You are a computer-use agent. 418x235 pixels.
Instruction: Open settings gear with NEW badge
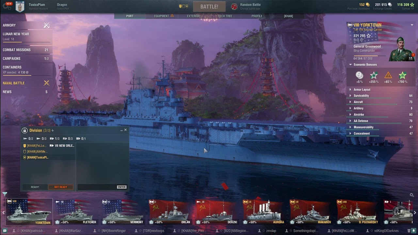[7, 6]
